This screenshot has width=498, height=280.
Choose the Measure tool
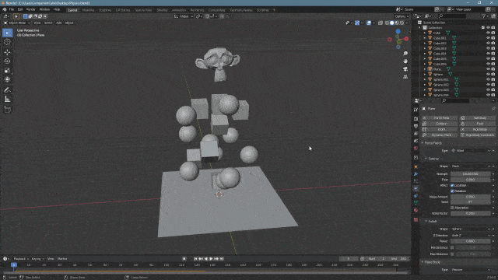[x=7, y=100]
